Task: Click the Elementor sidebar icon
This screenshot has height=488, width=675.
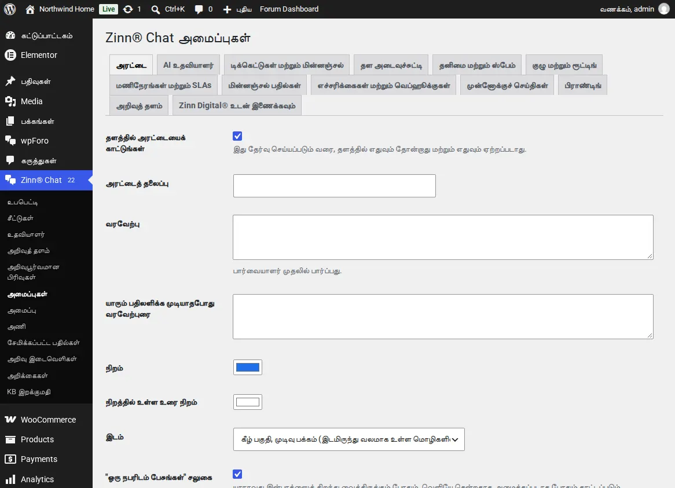Action: pyautogui.click(x=10, y=55)
